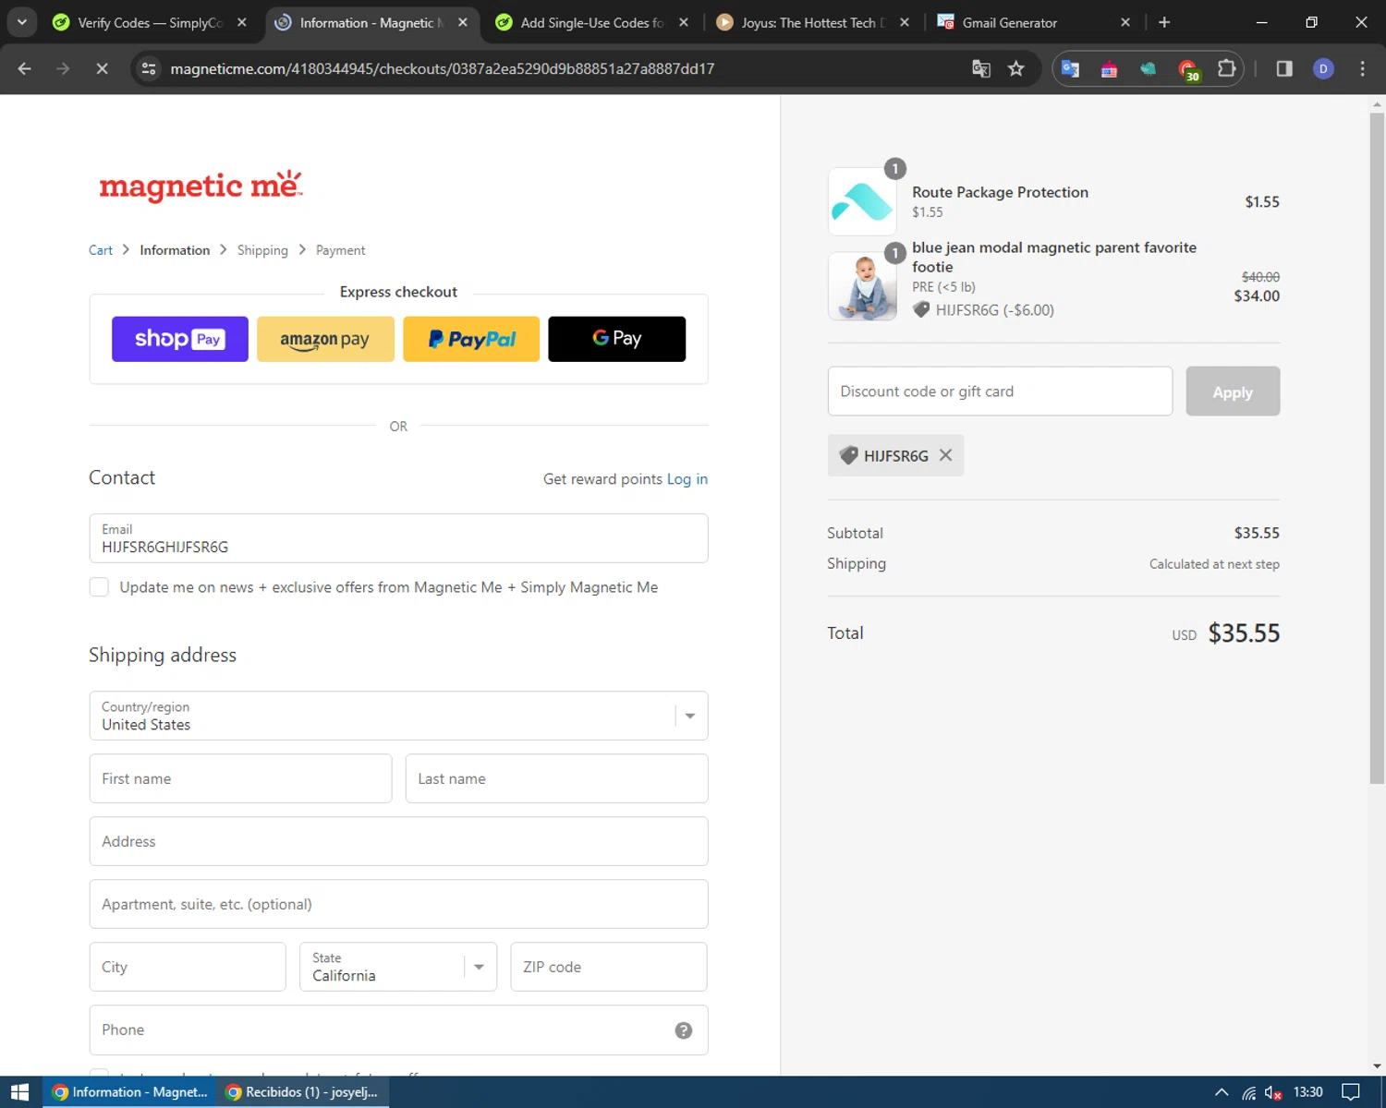Viewport: 1386px width, 1108px height.
Task: Select the Information - Magnetic tab
Action: point(371,22)
